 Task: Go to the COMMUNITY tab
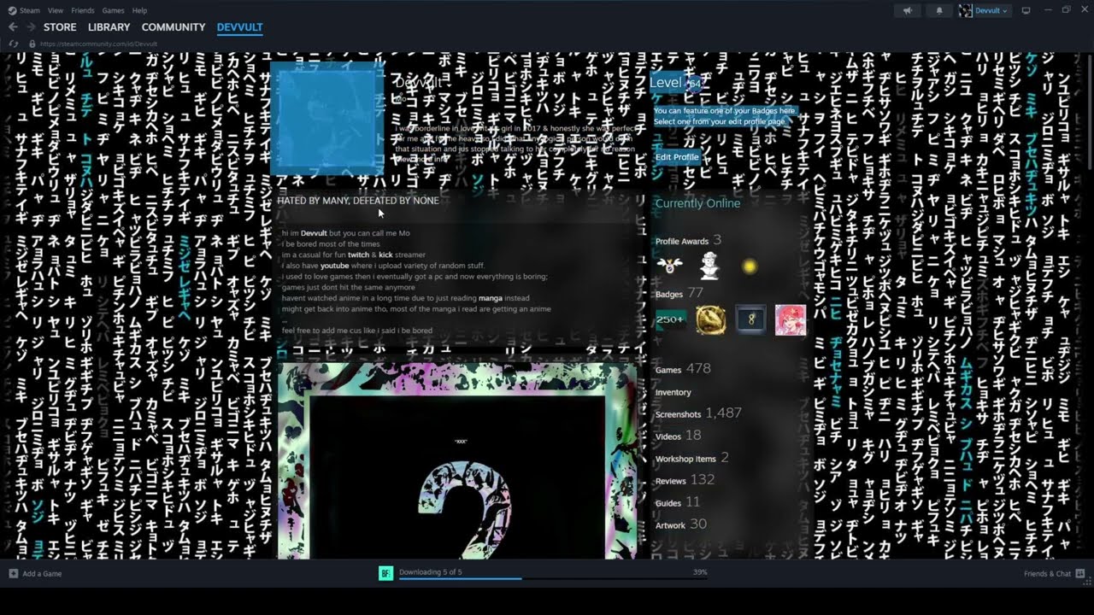click(174, 27)
